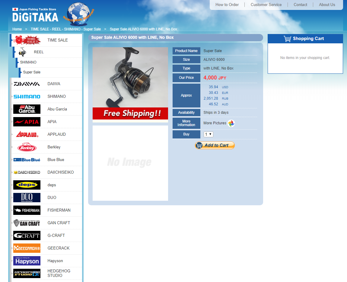The height and width of the screenshot is (282, 347).
Task: Click the Geecrack brand logo
Action: [x=27, y=248]
